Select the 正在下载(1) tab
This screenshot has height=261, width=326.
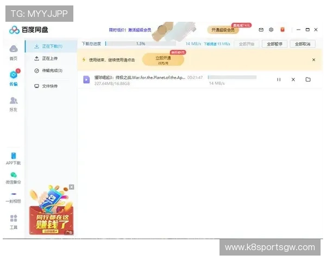tap(51, 46)
